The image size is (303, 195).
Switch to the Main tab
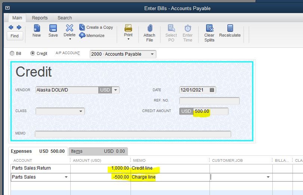coord(17,18)
